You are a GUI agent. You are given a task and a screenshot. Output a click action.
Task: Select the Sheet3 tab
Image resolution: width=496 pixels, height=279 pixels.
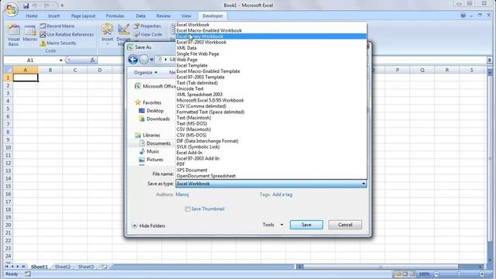click(86, 267)
